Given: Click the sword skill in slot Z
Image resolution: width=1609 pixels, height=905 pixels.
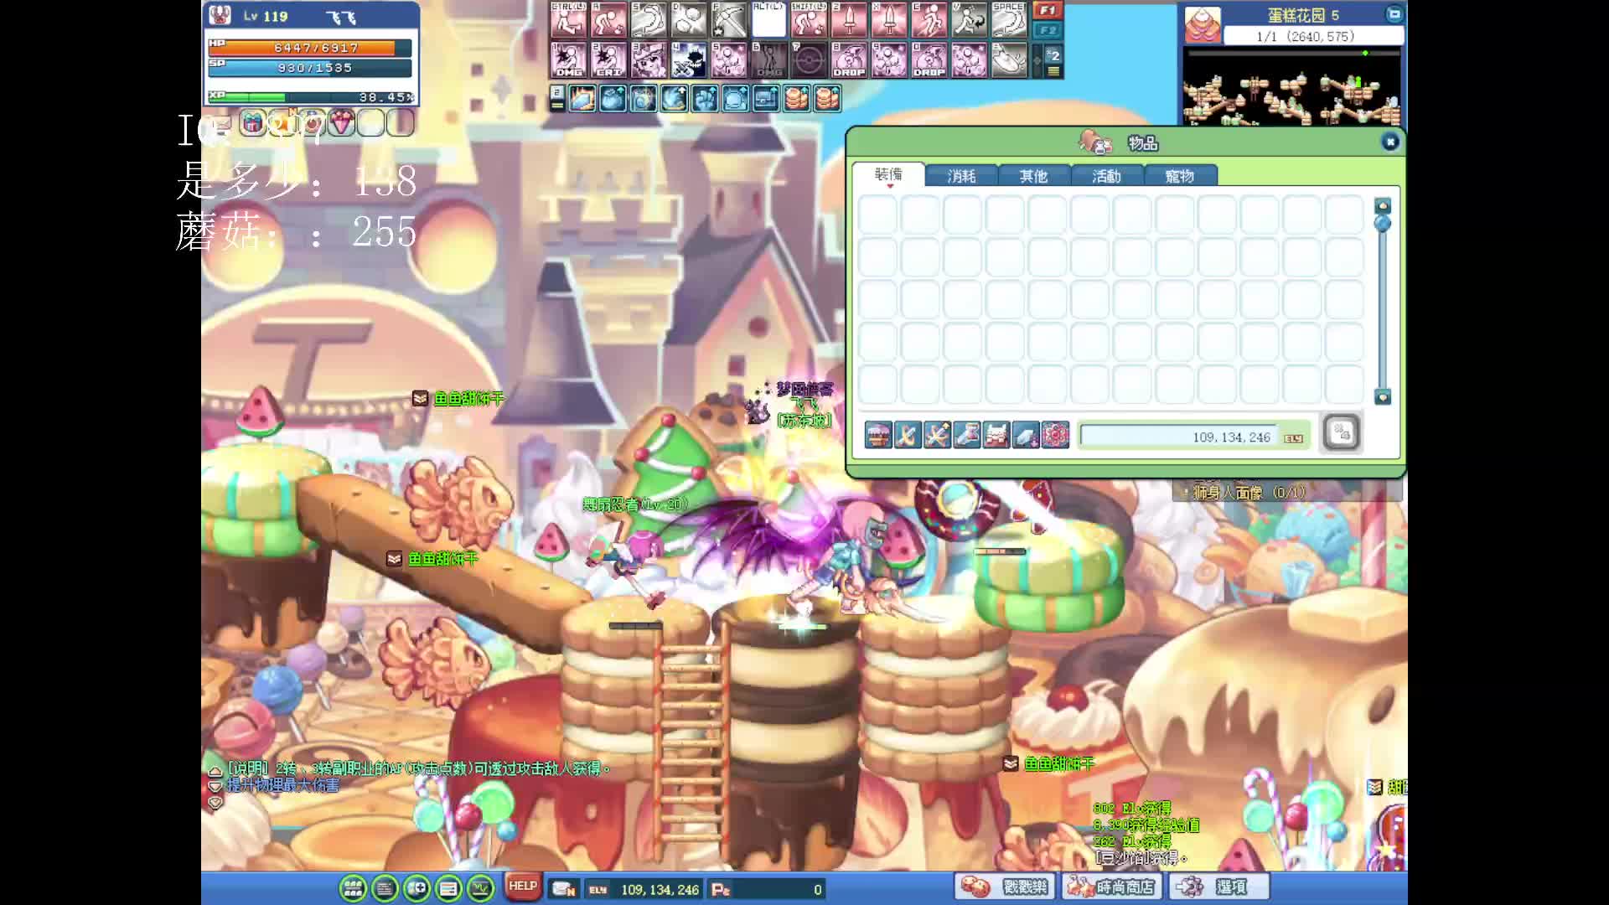Looking at the screenshot, I should tap(849, 20).
